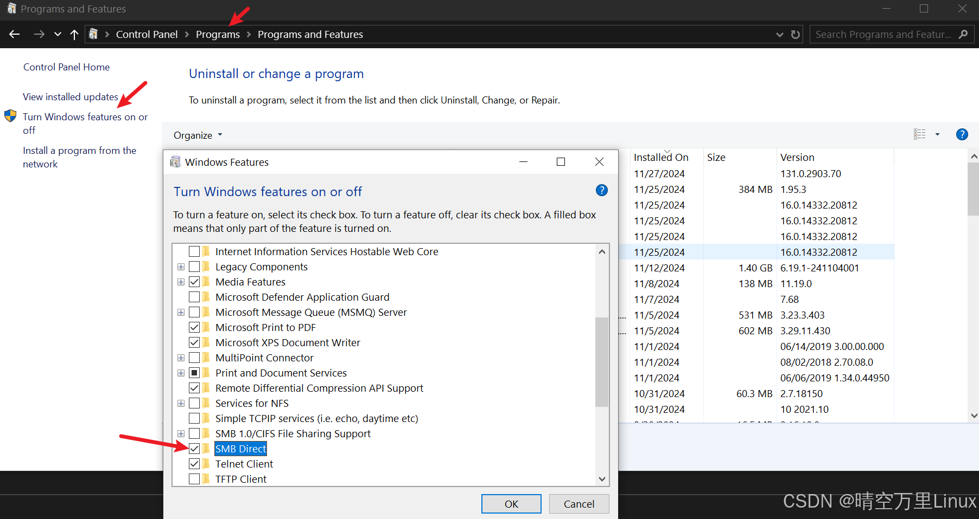Screen dimensions: 979x519
Task: Expand the Media Features node
Action: click(181, 282)
